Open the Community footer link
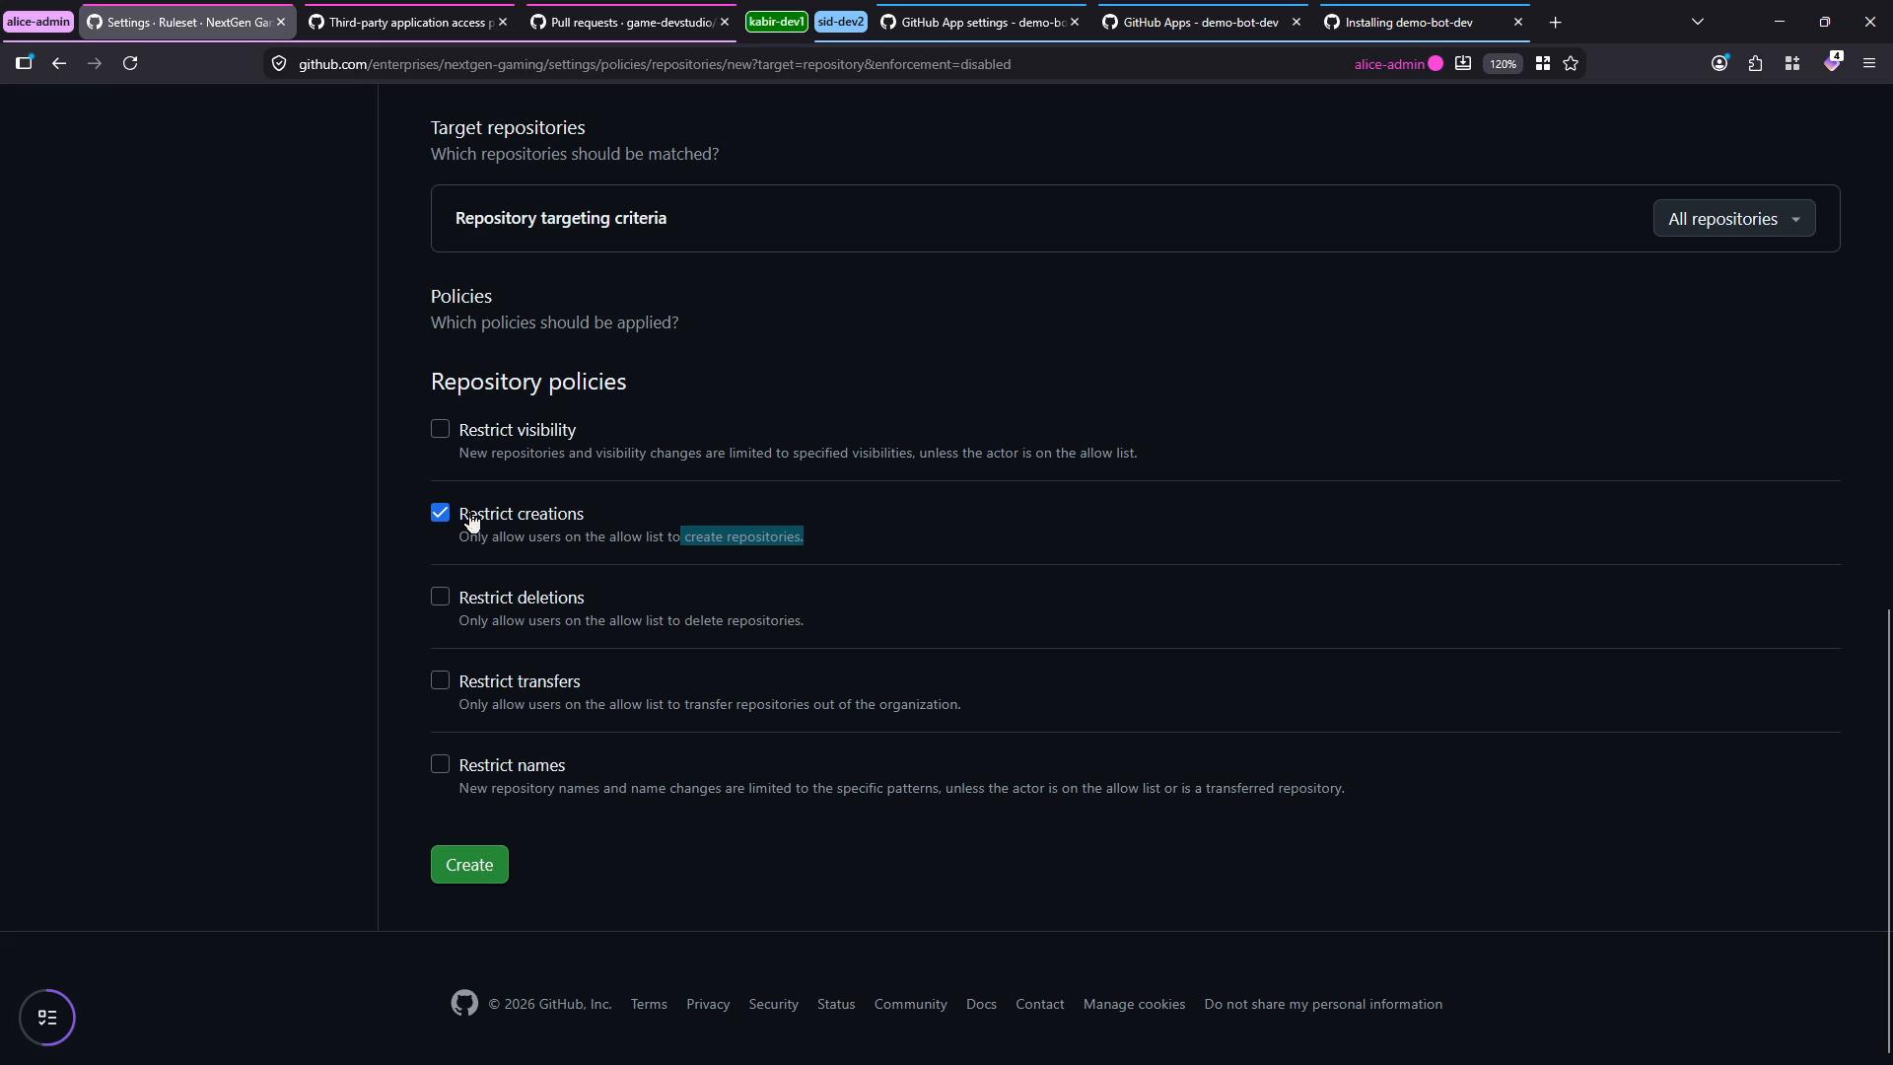This screenshot has height=1065, width=1893. (910, 1004)
